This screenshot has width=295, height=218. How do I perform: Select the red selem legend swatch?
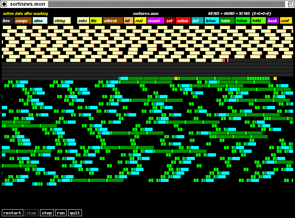click(x=183, y=21)
